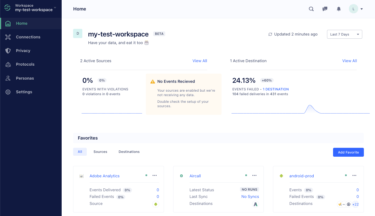Click the Aircall source icon
Viewport: 375px width, 216px height.
click(181, 176)
